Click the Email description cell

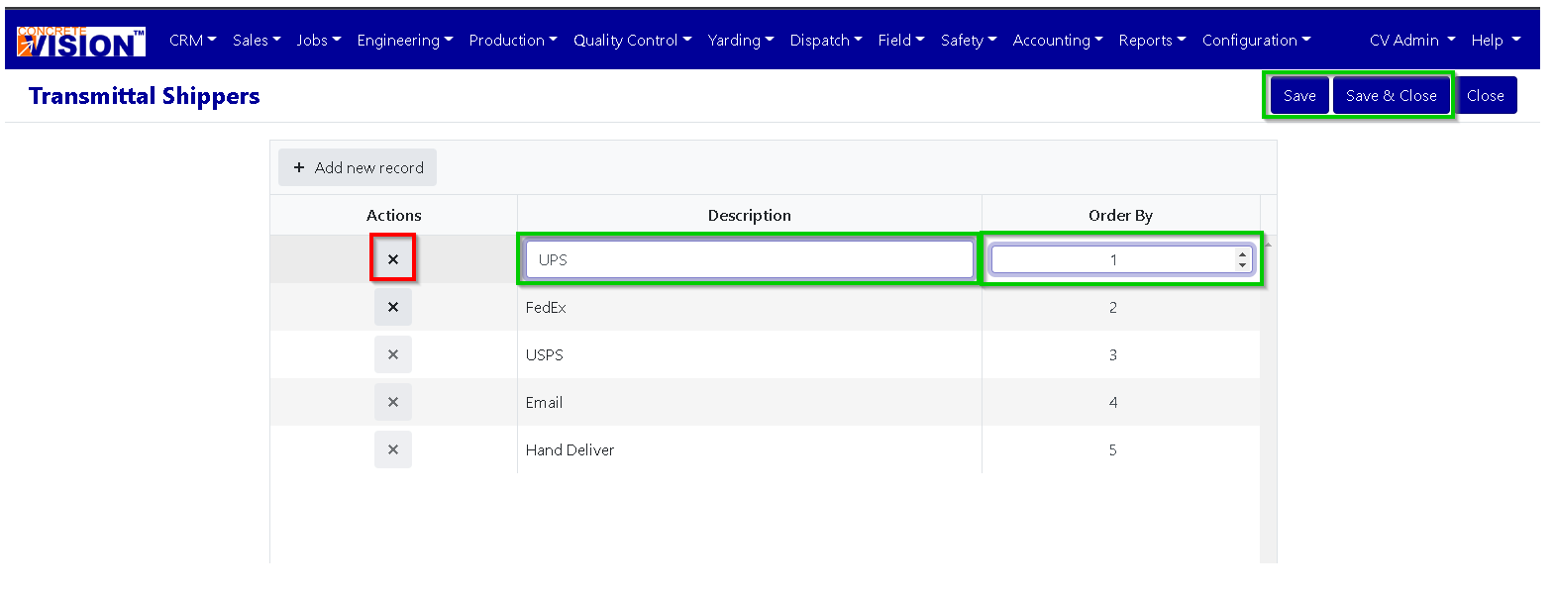coord(750,402)
